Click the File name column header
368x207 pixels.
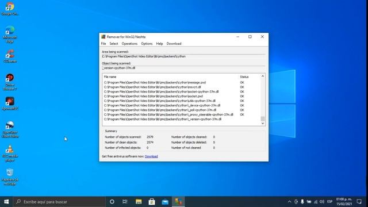110,76
